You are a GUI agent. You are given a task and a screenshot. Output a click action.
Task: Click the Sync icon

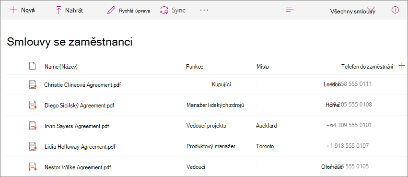point(164,11)
